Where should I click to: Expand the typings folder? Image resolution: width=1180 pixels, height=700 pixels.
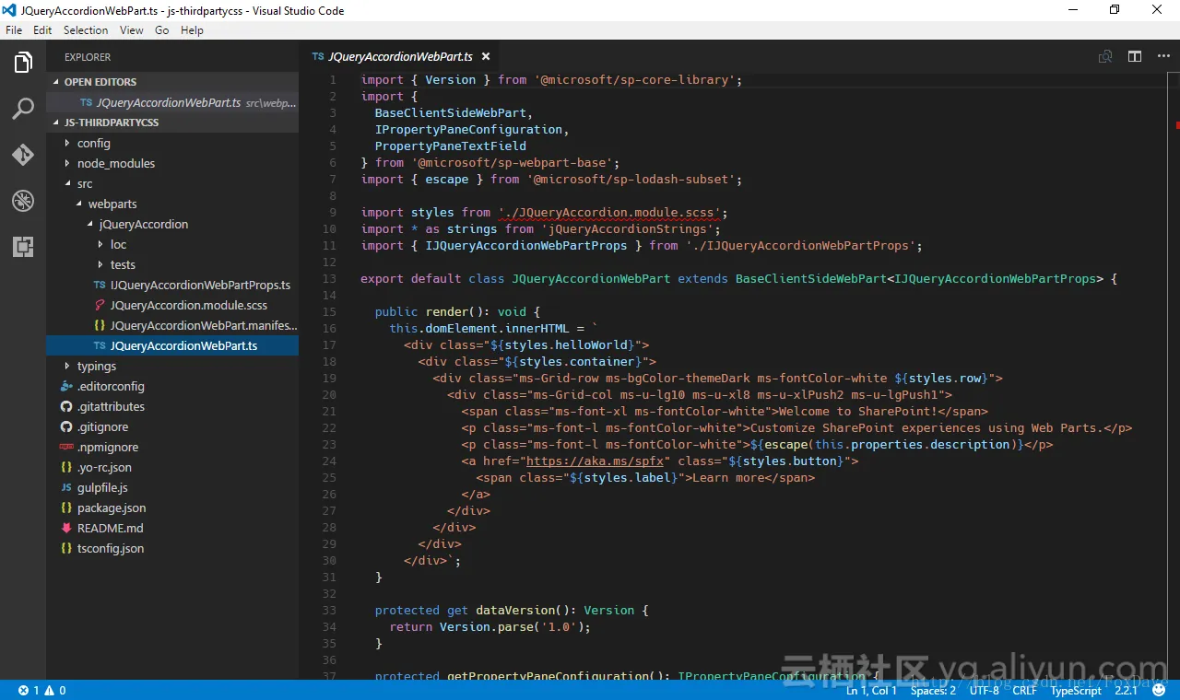[172, 366]
